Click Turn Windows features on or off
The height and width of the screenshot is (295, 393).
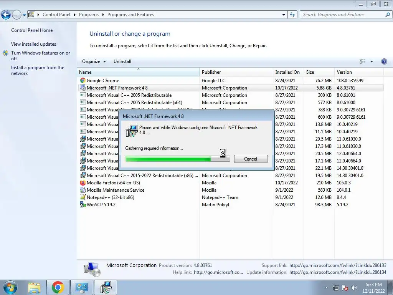click(x=40, y=56)
